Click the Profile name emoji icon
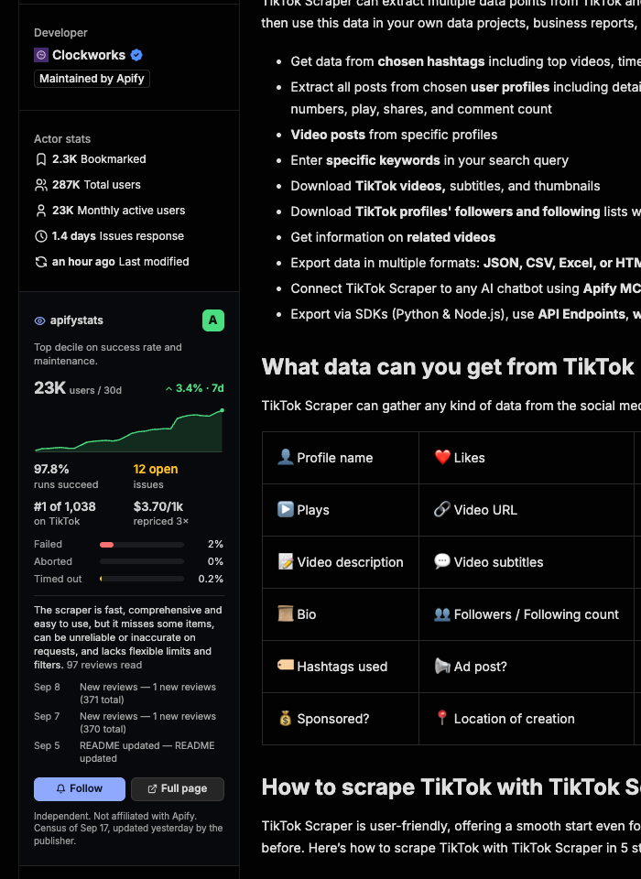641x879 pixels. 286,457
